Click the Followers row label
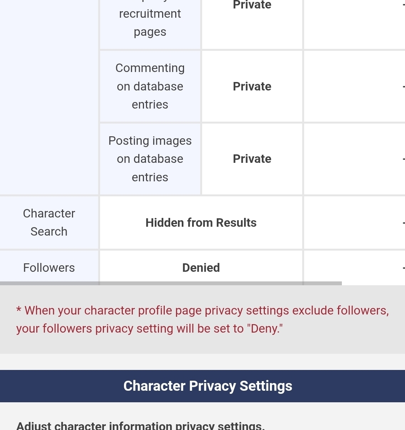This screenshot has width=405, height=430. (49, 268)
